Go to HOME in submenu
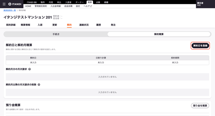 pyautogui.click(x=28, y=6)
